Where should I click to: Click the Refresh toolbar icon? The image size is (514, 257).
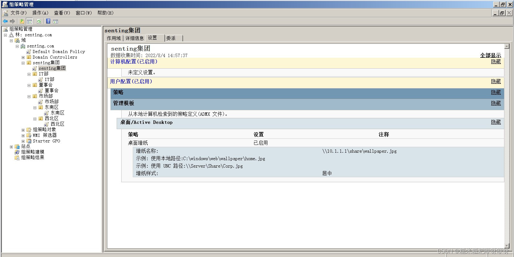pyautogui.click(x=39, y=21)
